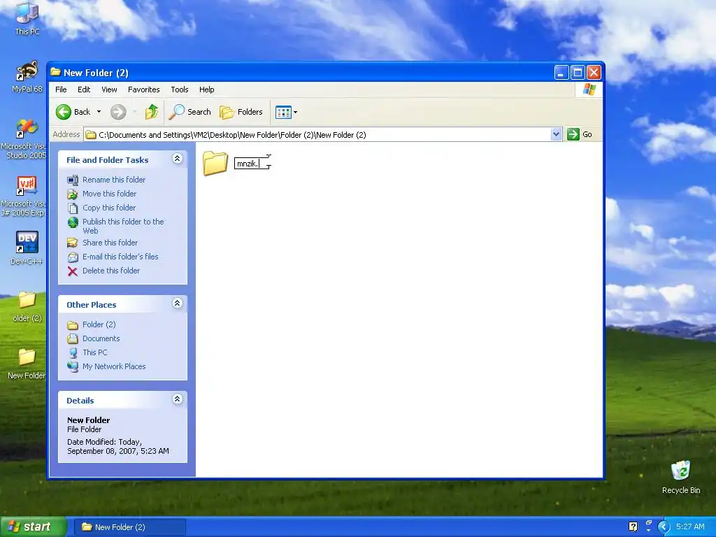Click Copy this folder link

coord(108,208)
